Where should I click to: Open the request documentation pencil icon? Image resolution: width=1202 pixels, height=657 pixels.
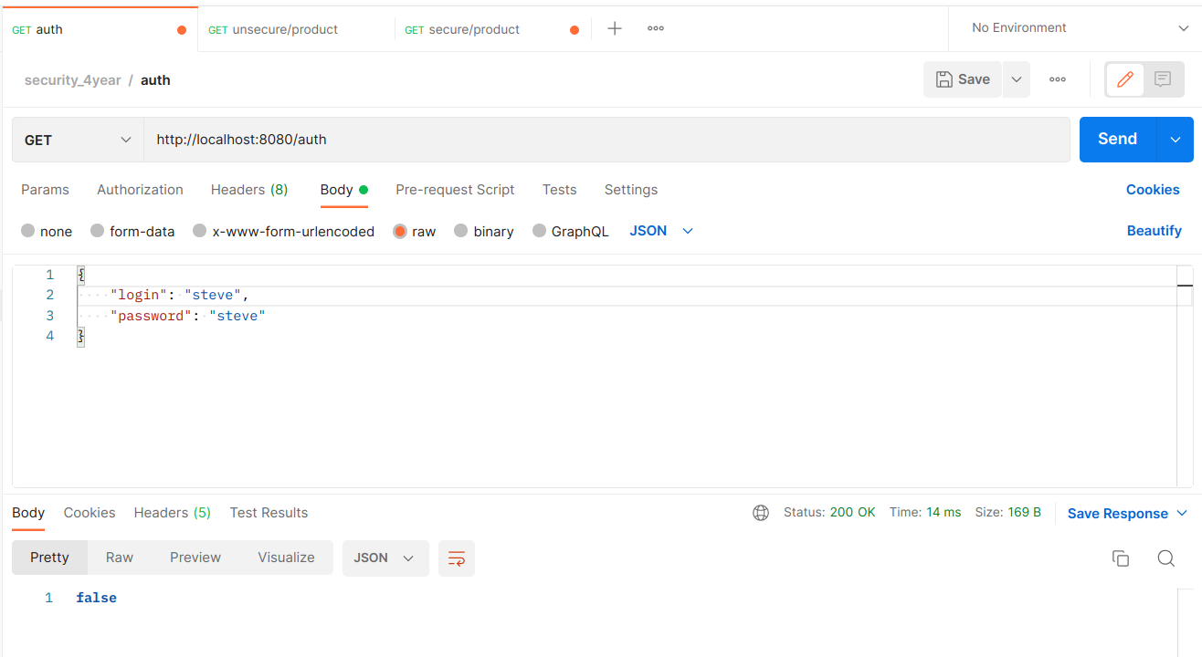[1123, 79]
